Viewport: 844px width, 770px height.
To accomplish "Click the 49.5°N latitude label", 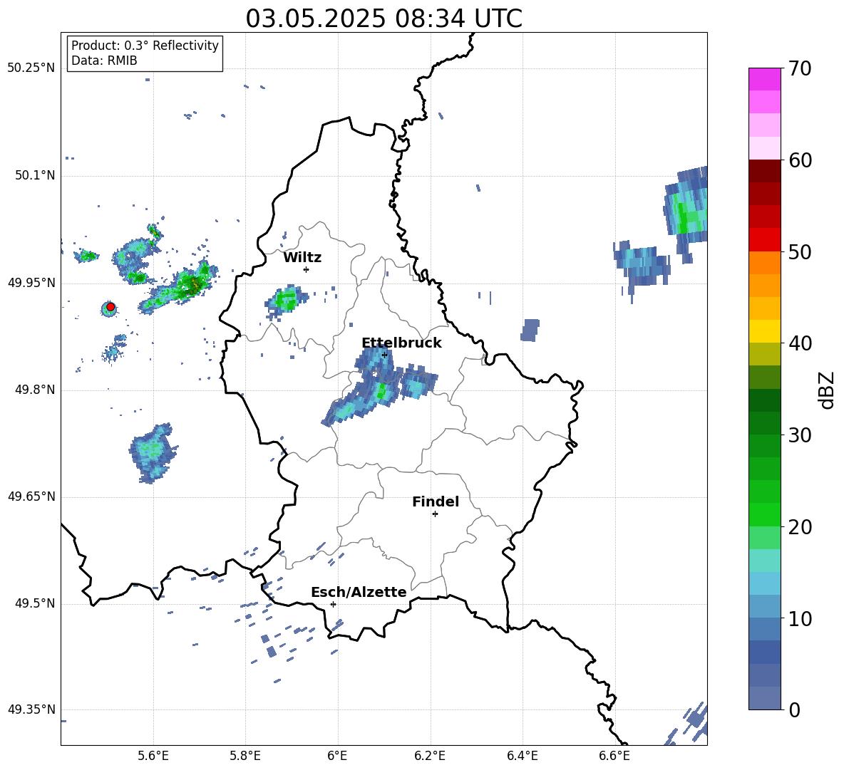I will (x=34, y=603).
